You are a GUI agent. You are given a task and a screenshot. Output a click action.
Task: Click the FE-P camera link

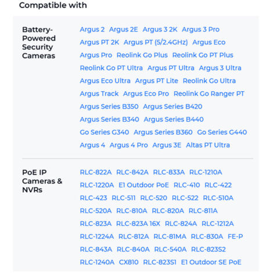click(235, 236)
